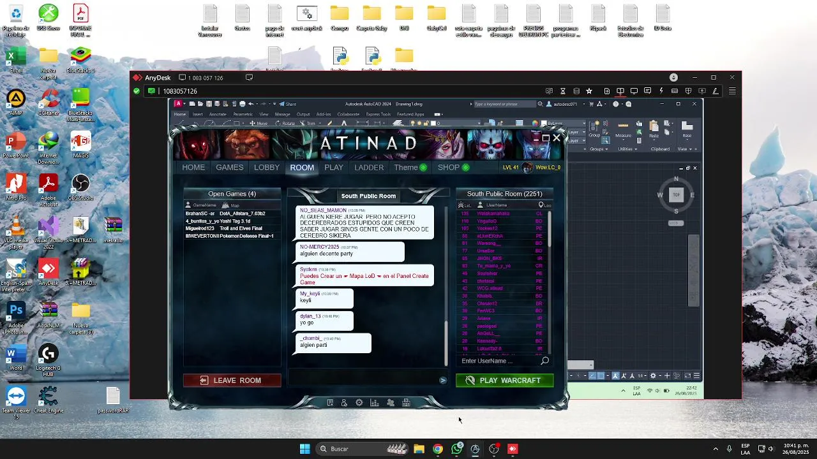Click the notes list icon in bottom toolbar

click(x=330, y=403)
